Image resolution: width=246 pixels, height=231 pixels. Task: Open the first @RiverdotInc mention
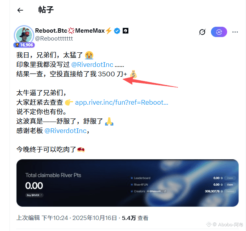(x=92, y=65)
